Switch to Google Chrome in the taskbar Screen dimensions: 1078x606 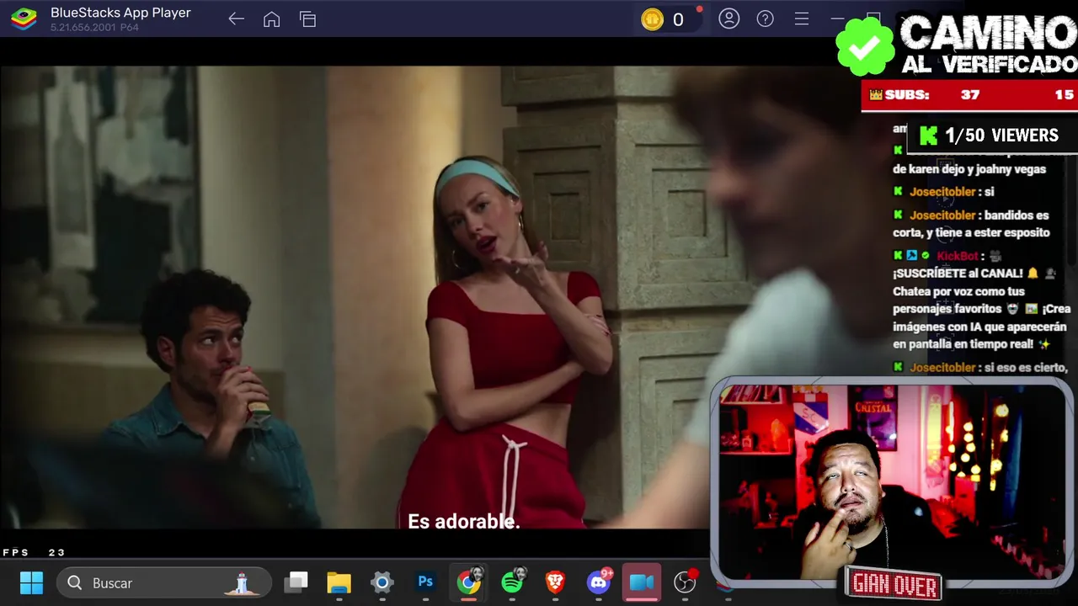(x=469, y=582)
